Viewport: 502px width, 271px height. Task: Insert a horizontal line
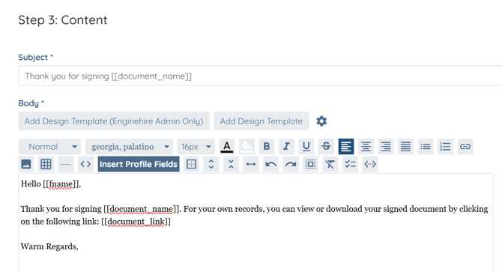[66, 164]
